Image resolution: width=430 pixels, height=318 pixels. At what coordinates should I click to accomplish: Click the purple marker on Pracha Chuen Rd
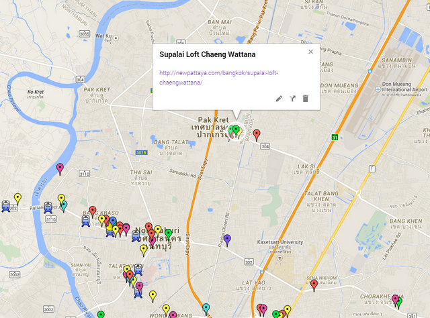227,240
